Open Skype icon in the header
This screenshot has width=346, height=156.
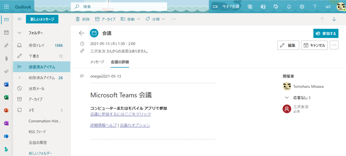tap(250, 6)
